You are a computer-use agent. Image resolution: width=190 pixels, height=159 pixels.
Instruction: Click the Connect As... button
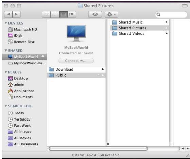pyautogui.click(x=76, y=61)
